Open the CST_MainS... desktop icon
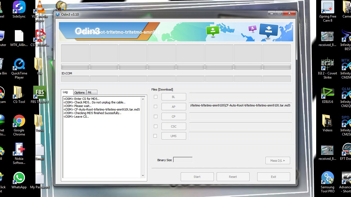Viewport: 351px width, 197px height. 40,38
